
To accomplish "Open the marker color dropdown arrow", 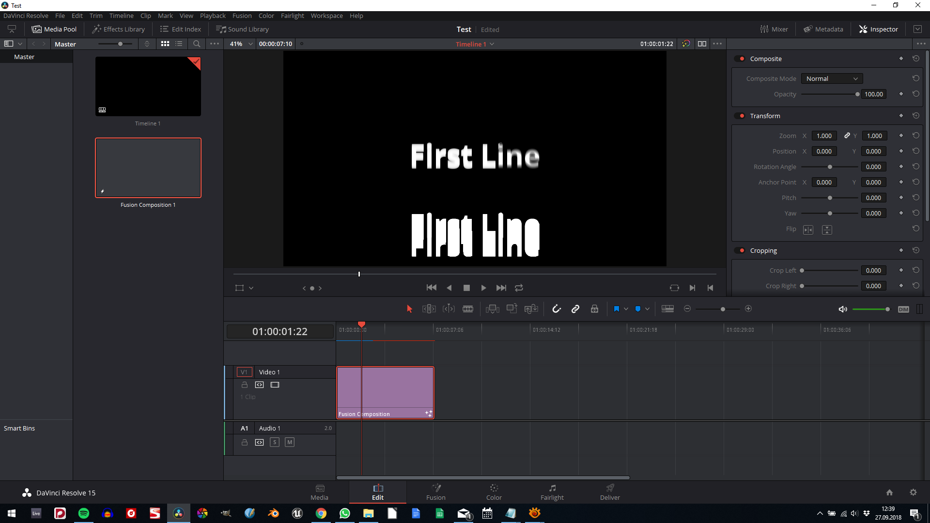I will [647, 309].
